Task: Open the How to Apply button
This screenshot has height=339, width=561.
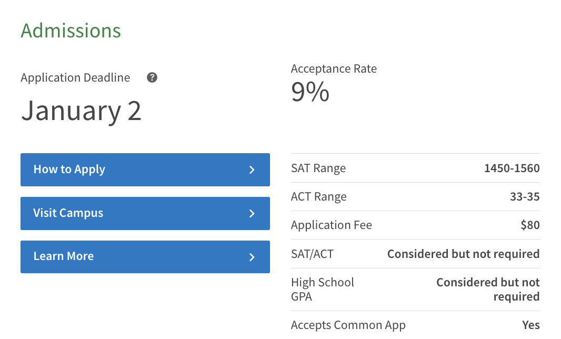Action: coord(145,169)
